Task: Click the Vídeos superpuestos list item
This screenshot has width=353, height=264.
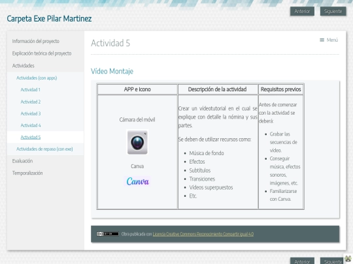Action: [x=211, y=188]
